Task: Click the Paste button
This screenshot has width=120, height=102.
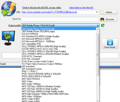Action: (x=108, y=12)
